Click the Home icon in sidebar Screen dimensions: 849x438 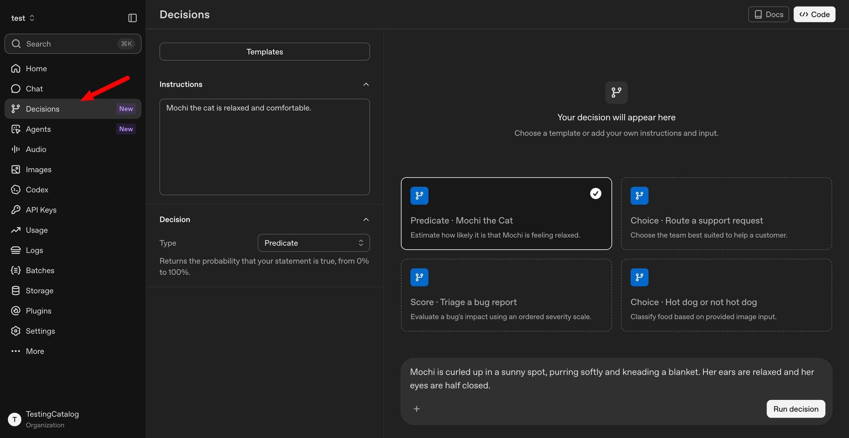coord(16,68)
